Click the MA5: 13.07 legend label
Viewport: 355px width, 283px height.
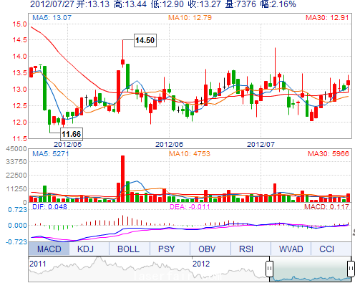[52, 17]
